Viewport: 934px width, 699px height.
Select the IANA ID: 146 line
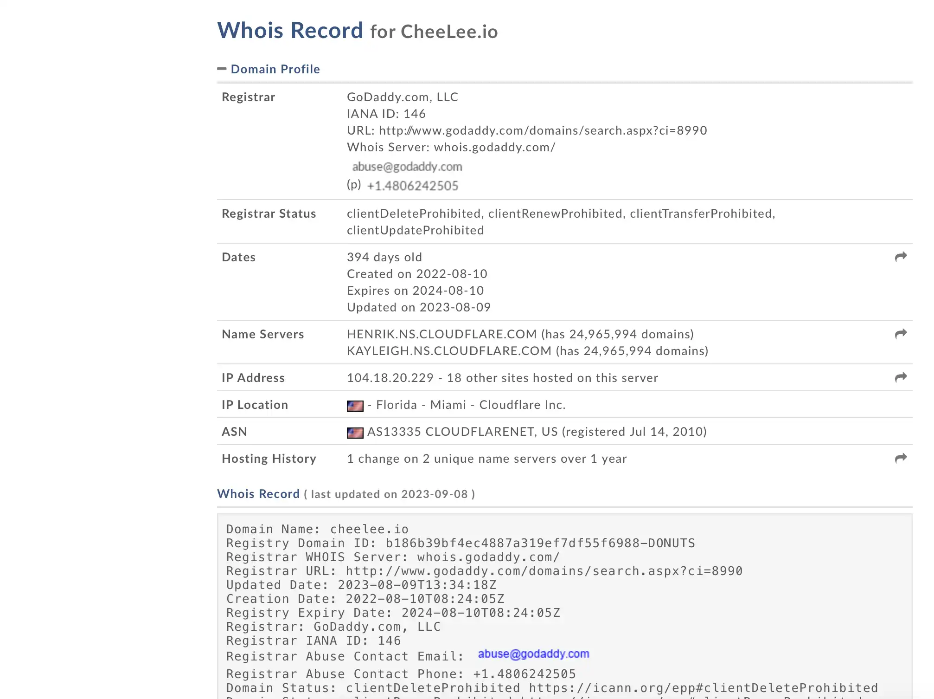click(x=386, y=114)
